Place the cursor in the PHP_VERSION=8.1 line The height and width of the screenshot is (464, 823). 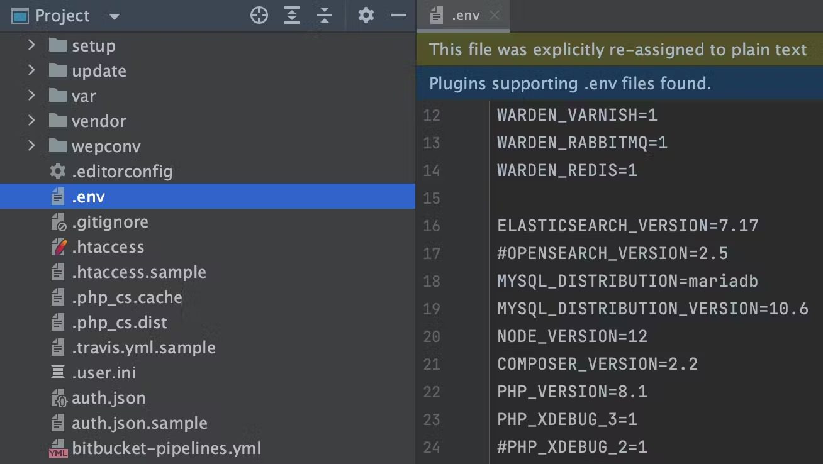coord(572,392)
